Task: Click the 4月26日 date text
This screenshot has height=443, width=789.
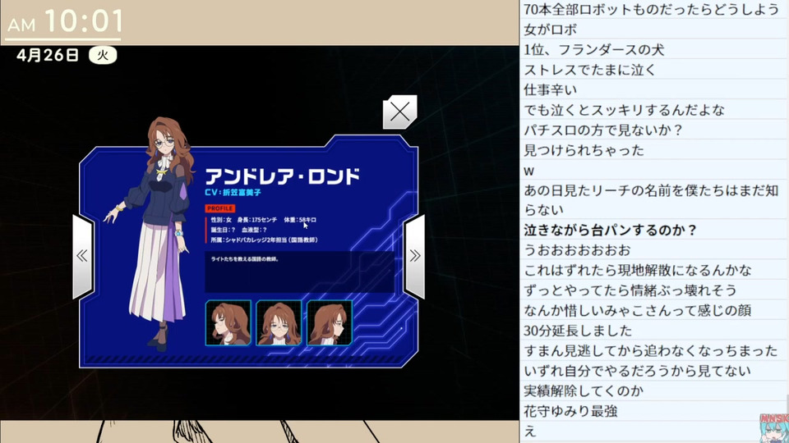Action: tap(48, 55)
